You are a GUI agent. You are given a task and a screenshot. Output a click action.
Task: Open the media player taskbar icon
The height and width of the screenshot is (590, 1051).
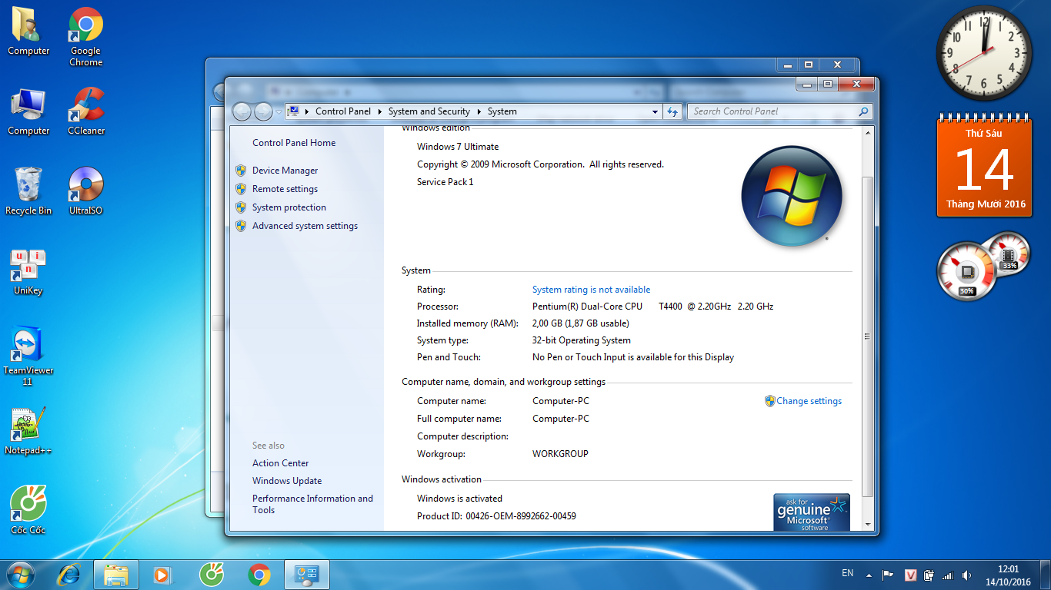tap(162, 575)
